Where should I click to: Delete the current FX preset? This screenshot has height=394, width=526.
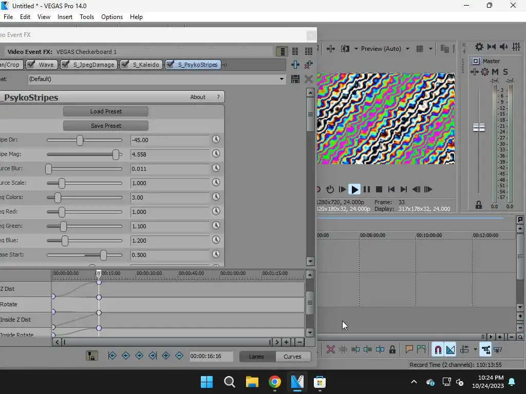tap(308, 79)
